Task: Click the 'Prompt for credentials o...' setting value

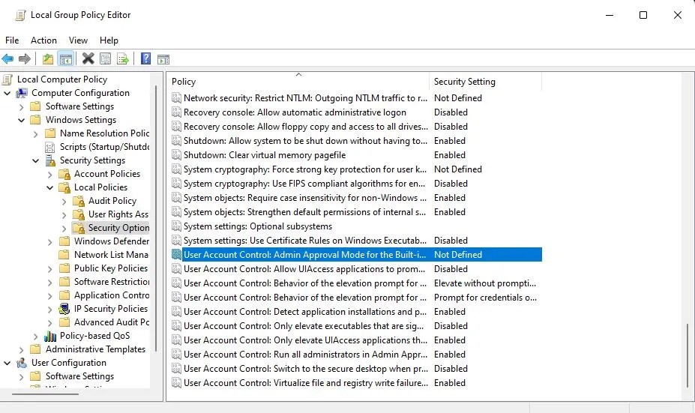Action: coord(485,298)
